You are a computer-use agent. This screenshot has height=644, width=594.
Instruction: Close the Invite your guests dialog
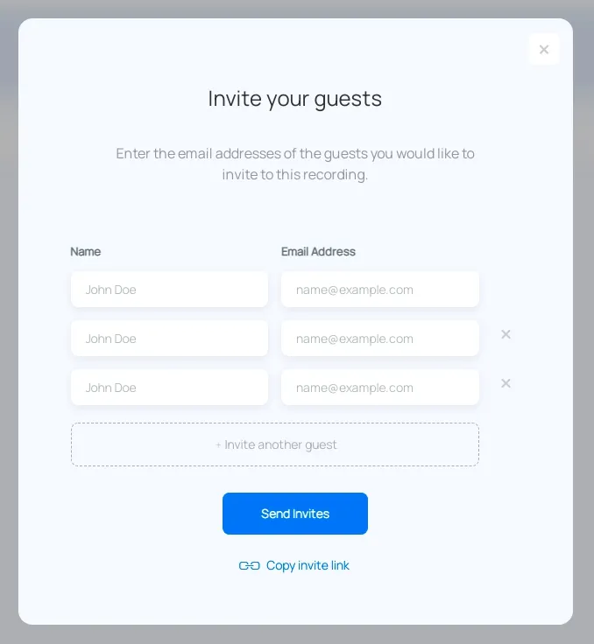coord(544,49)
